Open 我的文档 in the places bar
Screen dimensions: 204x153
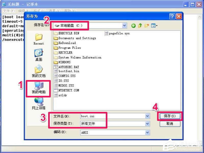click(x=39, y=71)
